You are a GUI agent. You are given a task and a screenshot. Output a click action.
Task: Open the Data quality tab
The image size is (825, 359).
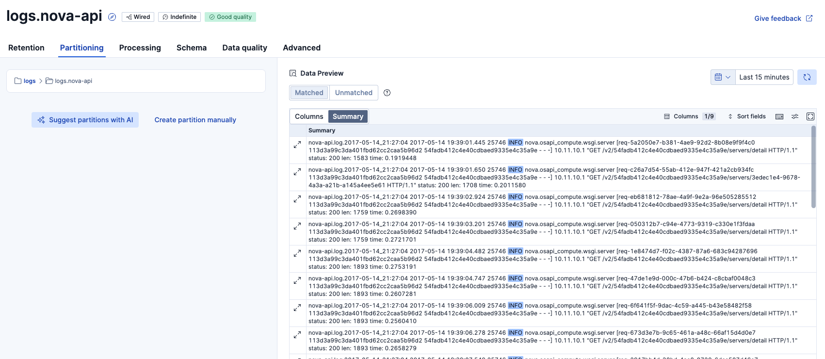click(x=245, y=48)
